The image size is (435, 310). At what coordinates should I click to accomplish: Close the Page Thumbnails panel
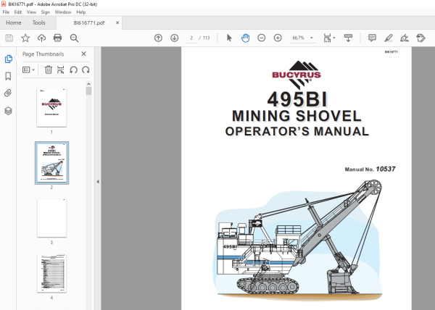84,54
